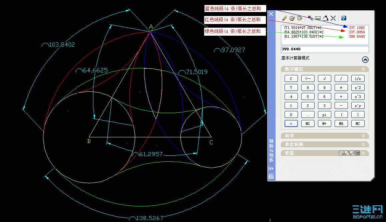The image size is (386, 222).
Task: Expand the 单位转换 section
Action: [363, 144]
